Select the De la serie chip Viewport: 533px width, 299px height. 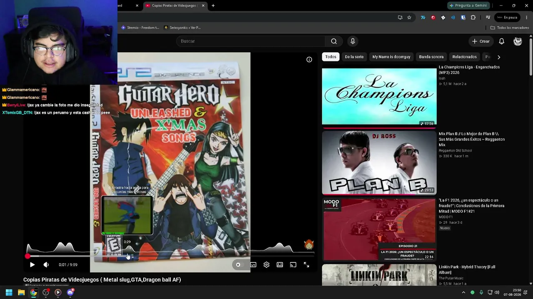354,57
